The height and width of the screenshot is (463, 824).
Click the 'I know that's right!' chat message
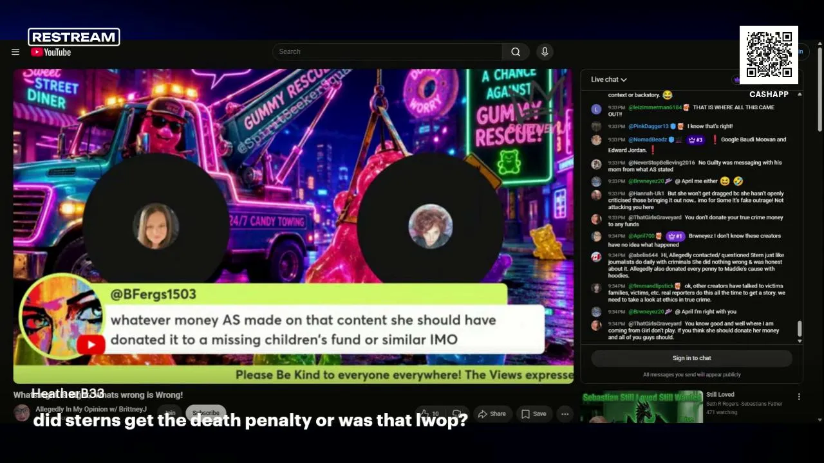point(710,126)
